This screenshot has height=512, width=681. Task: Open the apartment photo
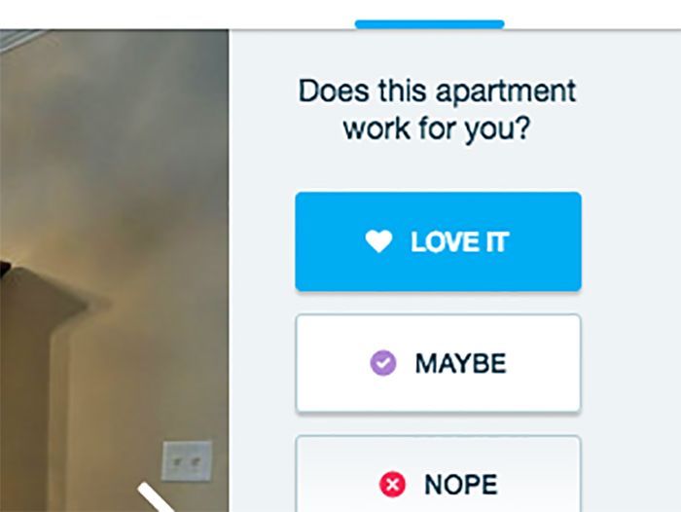click(114, 271)
